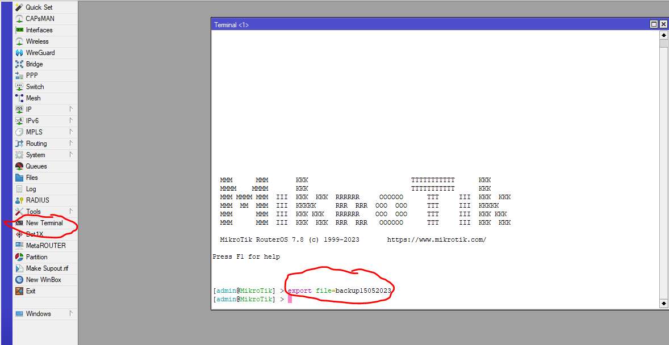Select the Mesh icon
The height and width of the screenshot is (345, 669).
19,98
